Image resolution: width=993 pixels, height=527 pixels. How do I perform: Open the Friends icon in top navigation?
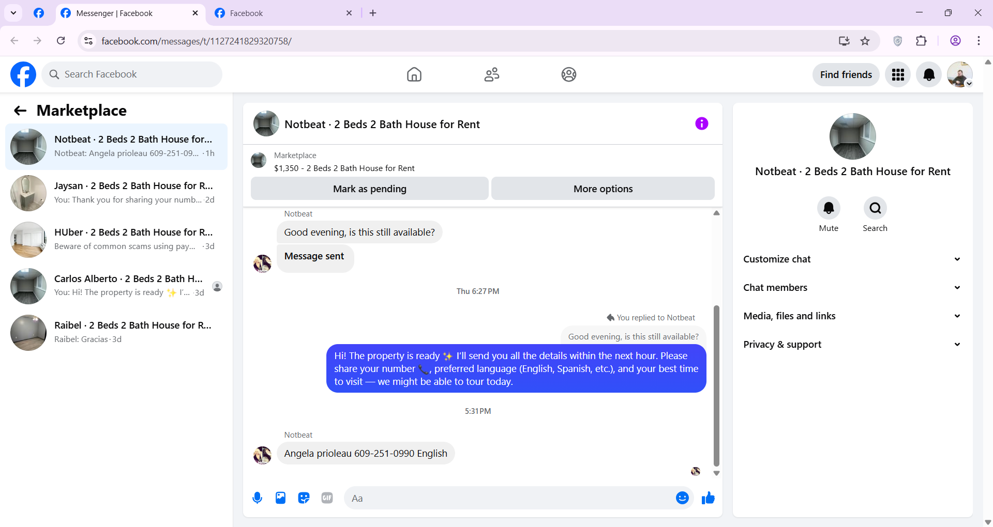tap(491, 74)
